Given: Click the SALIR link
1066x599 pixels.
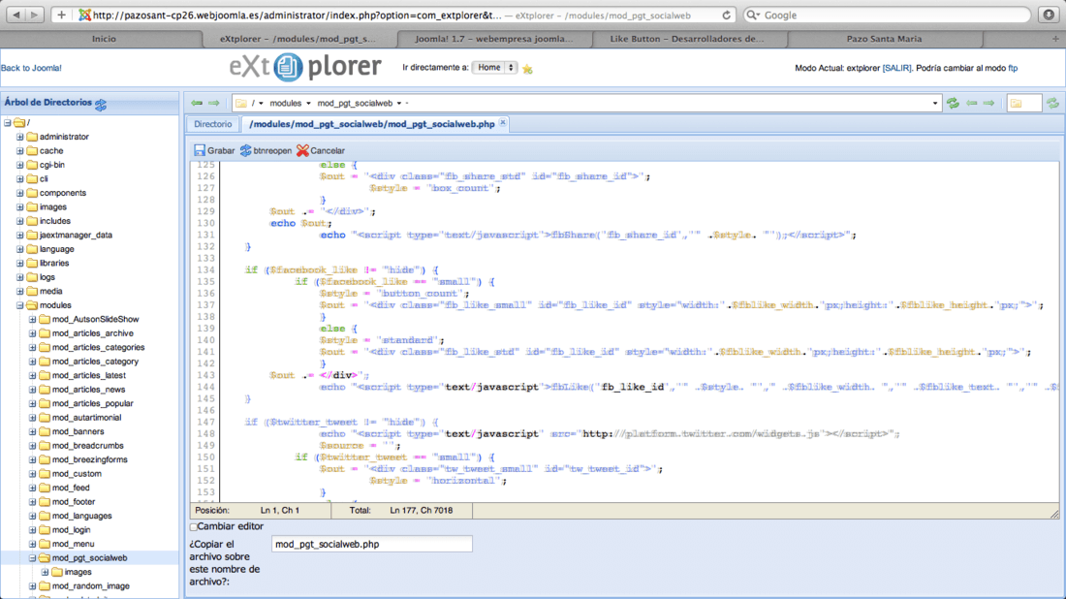Looking at the screenshot, I should (x=896, y=68).
